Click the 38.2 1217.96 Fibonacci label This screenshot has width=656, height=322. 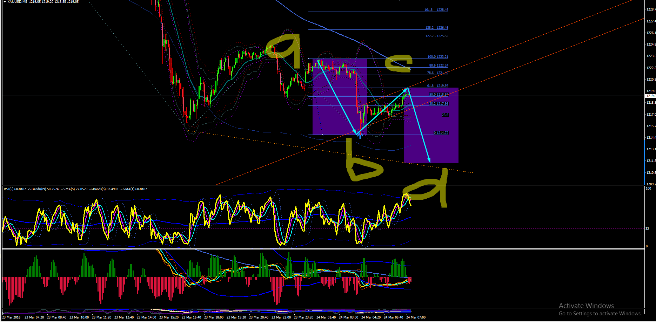439,104
